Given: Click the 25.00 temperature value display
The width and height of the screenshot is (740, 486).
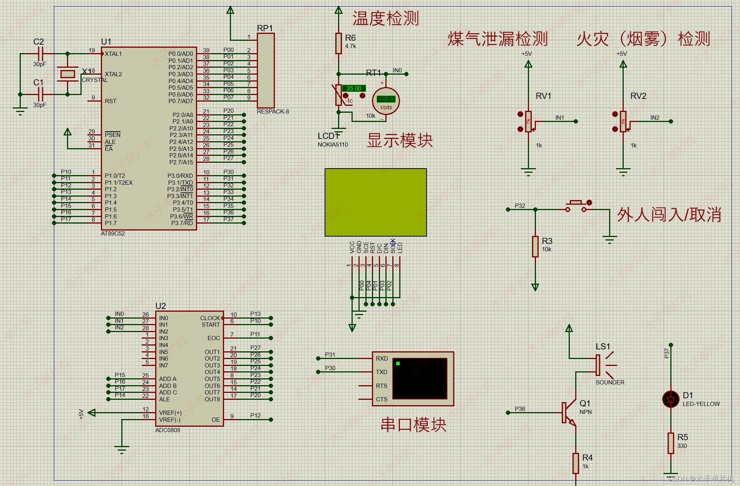Looking at the screenshot, I should pyautogui.click(x=353, y=88).
